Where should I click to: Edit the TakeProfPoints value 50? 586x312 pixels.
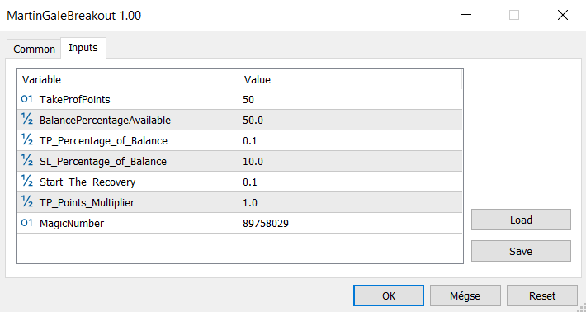tap(350, 99)
